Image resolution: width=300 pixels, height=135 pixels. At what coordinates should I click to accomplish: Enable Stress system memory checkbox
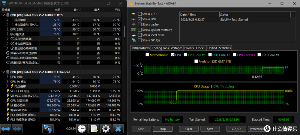pyautogui.click(x=140, y=30)
